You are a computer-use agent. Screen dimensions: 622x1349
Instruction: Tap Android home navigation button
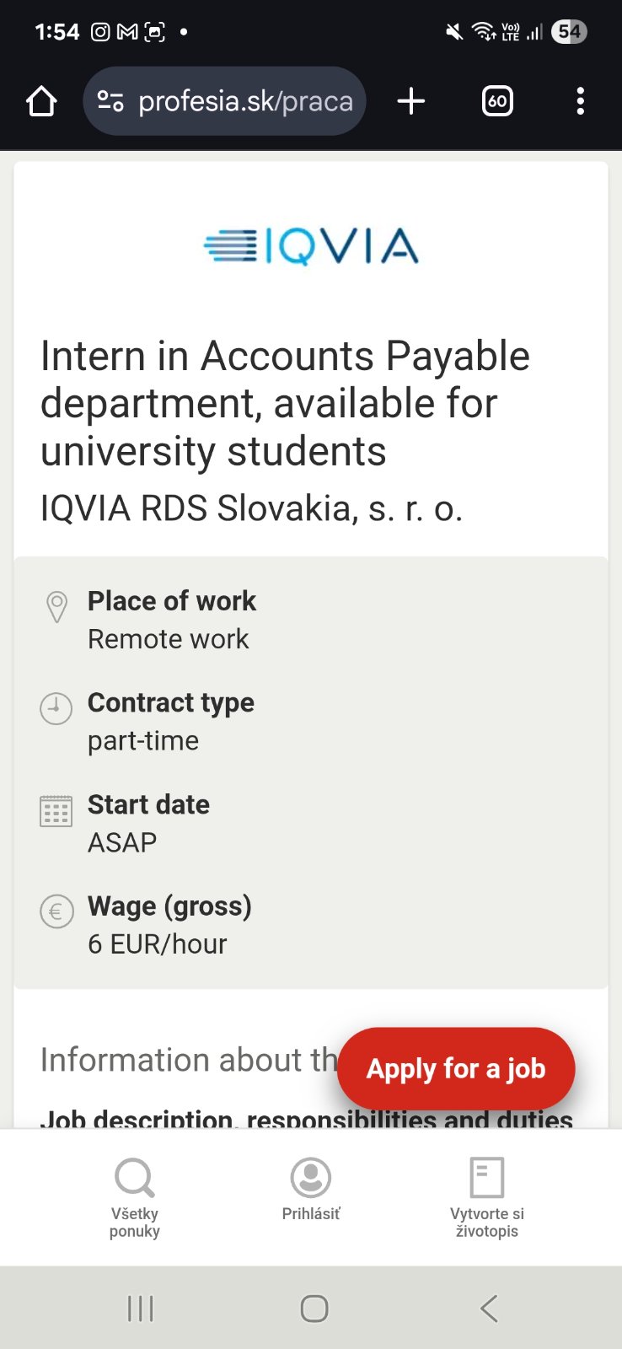tap(314, 1309)
